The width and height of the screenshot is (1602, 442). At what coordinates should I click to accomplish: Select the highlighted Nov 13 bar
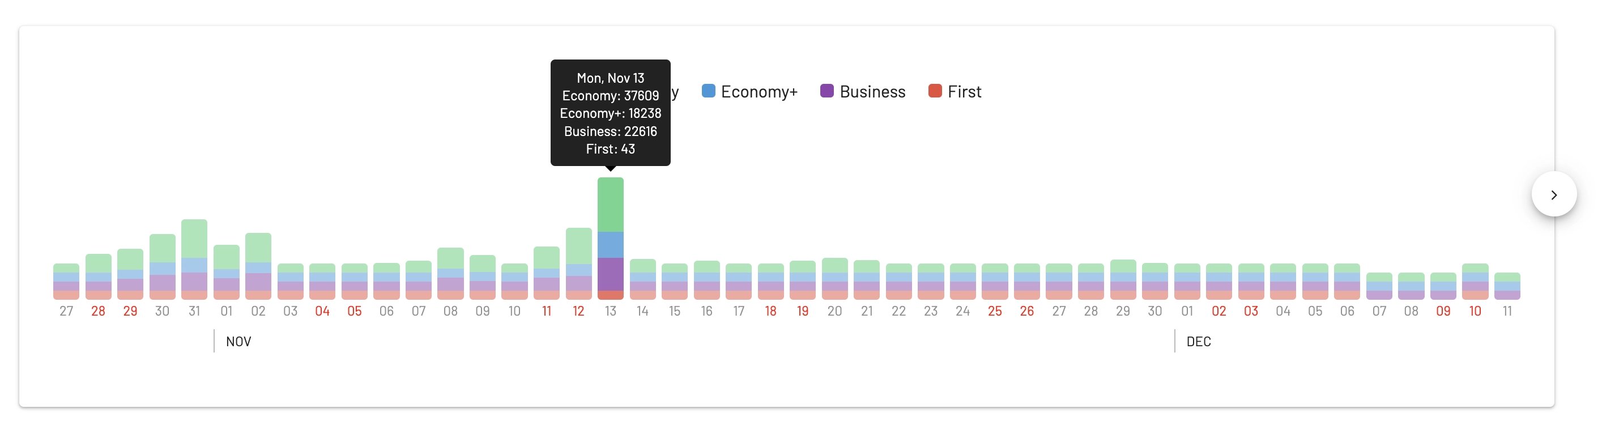click(x=610, y=239)
